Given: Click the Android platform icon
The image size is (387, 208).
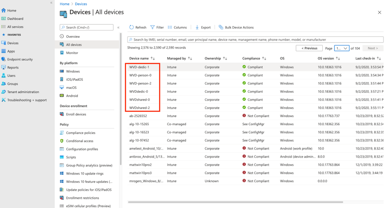Looking at the screenshot, I should [62, 95].
